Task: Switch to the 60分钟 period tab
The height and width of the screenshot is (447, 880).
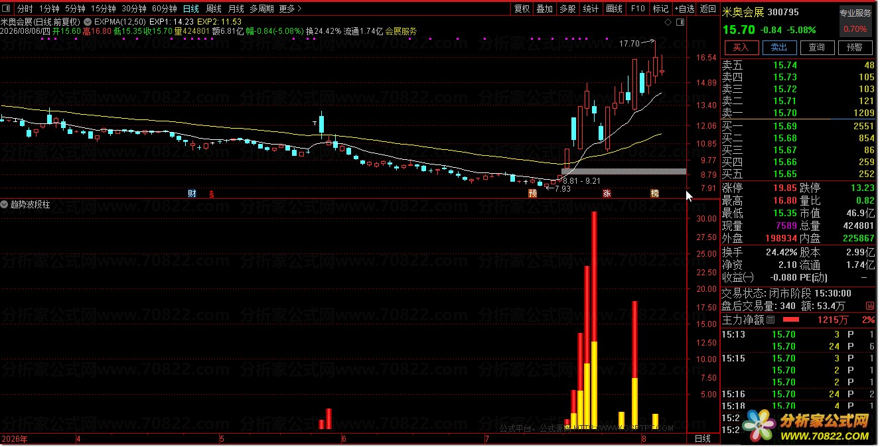Action: [164, 9]
